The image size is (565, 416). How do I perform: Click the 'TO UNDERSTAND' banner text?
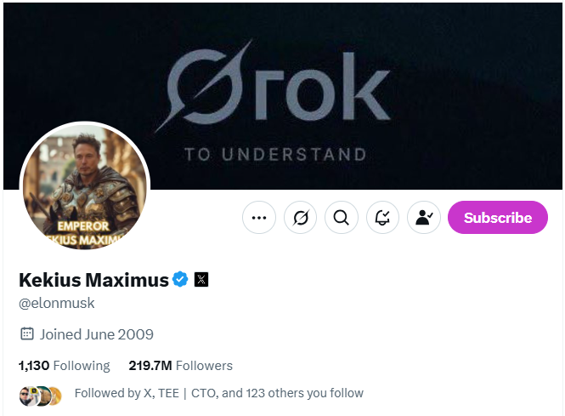(x=275, y=155)
